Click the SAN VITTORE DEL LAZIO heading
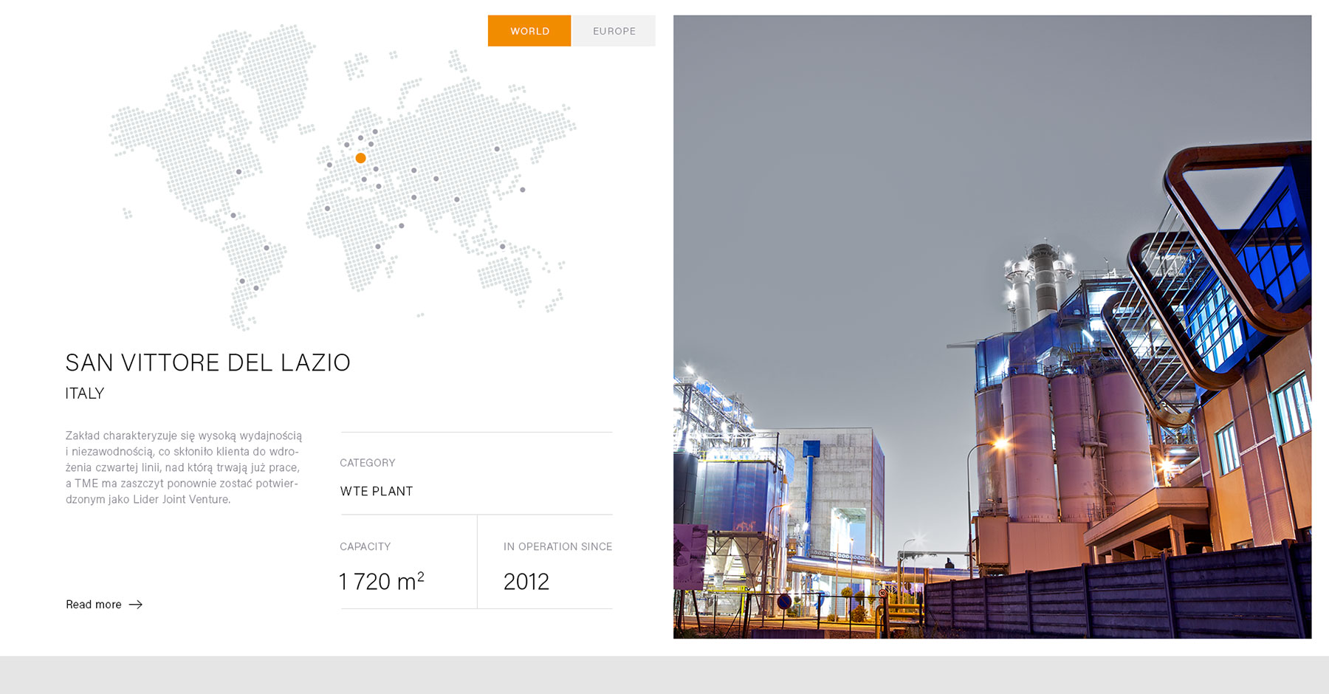This screenshot has height=694, width=1329. pyautogui.click(x=207, y=363)
